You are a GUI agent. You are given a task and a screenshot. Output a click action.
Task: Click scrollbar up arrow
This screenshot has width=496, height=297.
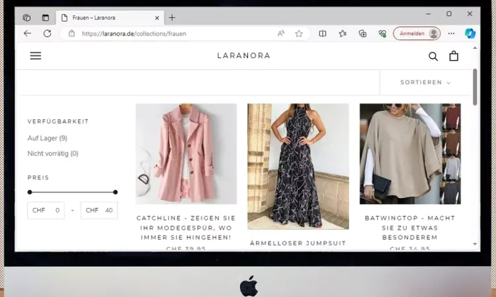click(x=475, y=48)
